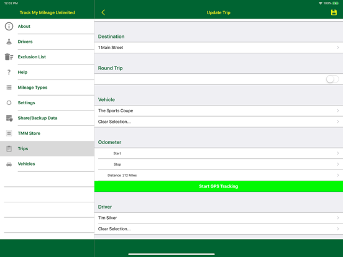Save the trip with the floppy disk icon
Image resolution: width=343 pixels, height=257 pixels.
(x=334, y=12)
